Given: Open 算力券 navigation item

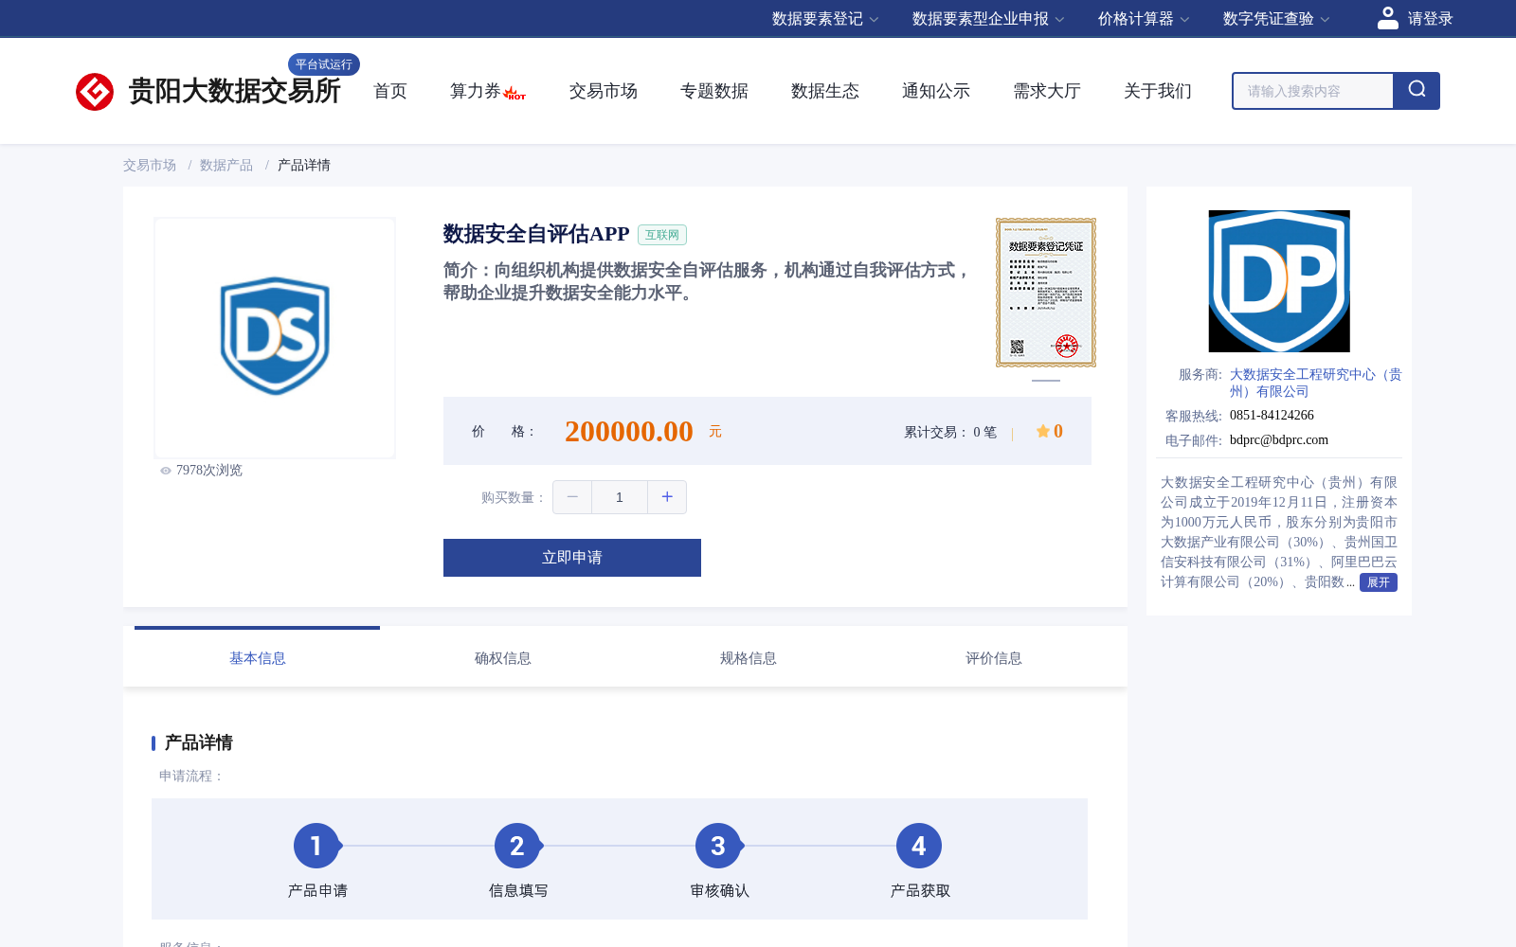Looking at the screenshot, I should click(x=476, y=91).
